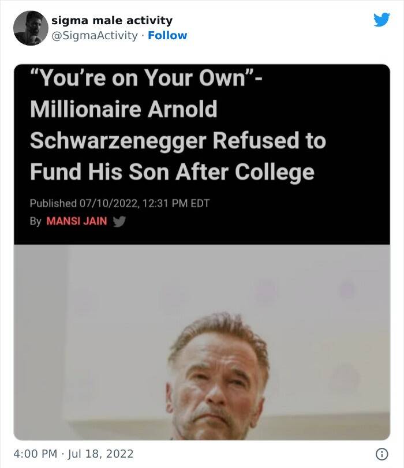Image resolution: width=404 pixels, height=468 pixels.
Task: Click the Published 07/10/2022 date text
Action: (x=84, y=203)
